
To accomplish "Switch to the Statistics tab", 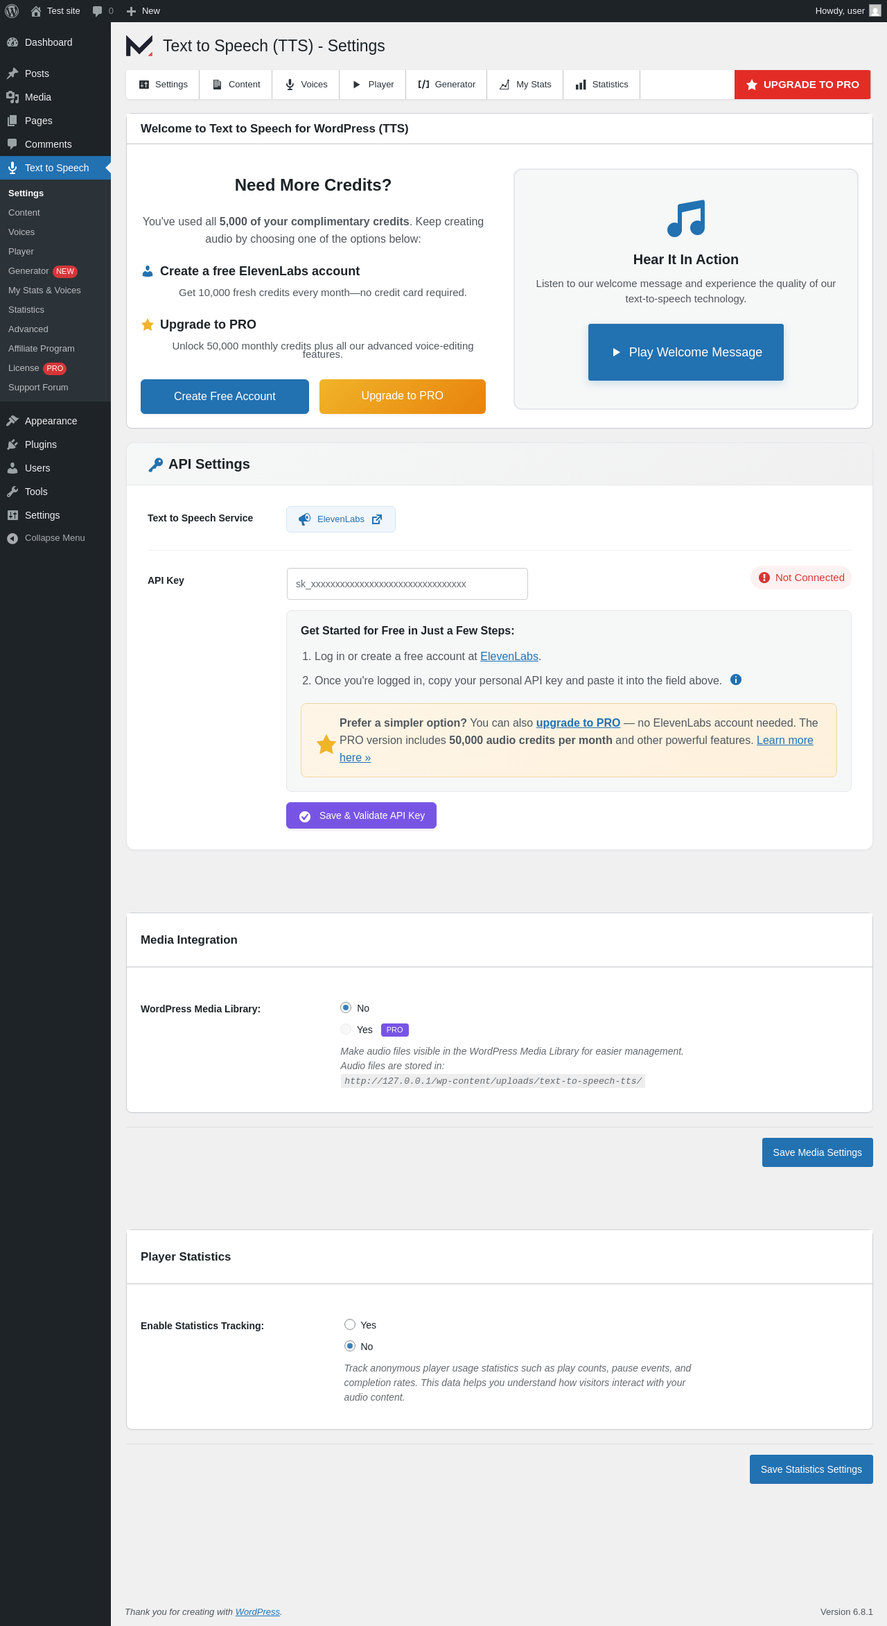I will coord(601,85).
